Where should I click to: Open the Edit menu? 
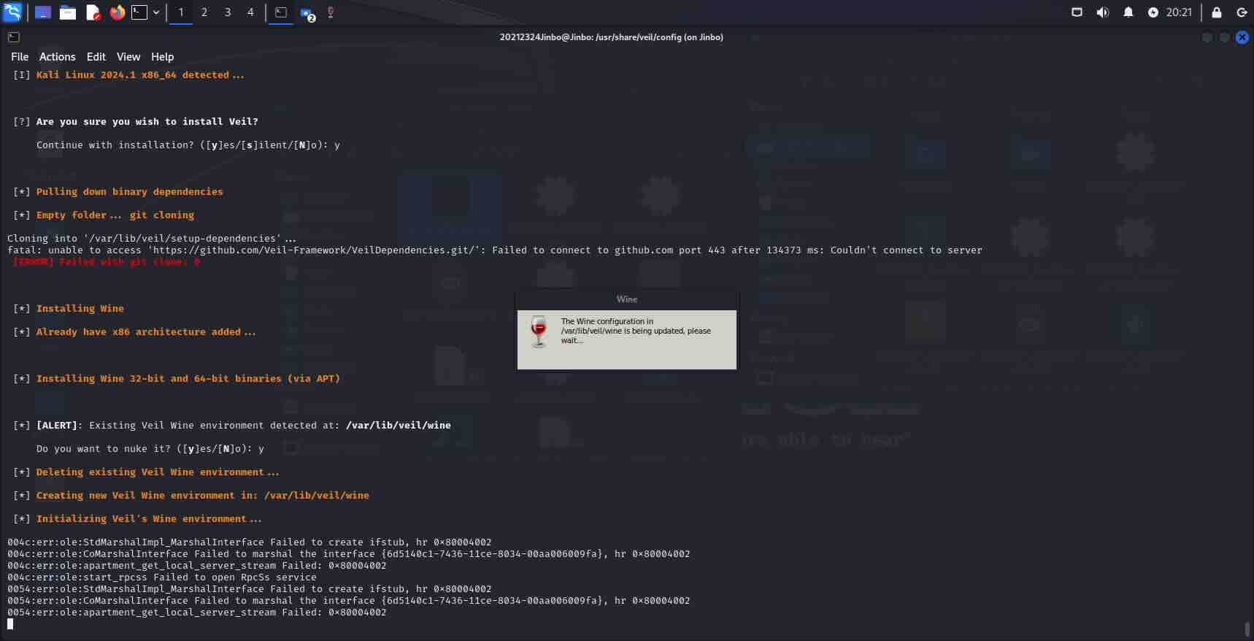tap(96, 57)
